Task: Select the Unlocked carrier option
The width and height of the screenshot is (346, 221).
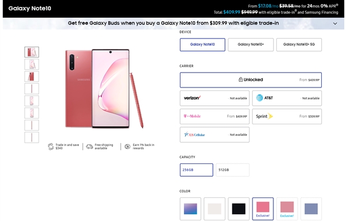Action: [x=251, y=80]
